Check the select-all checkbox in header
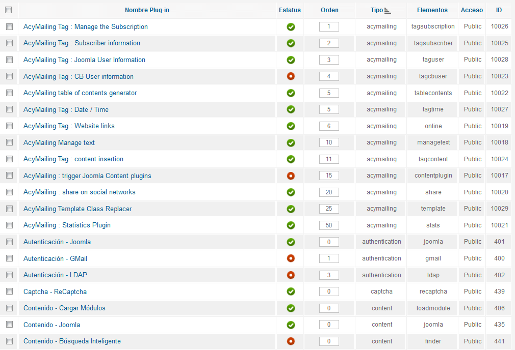The height and width of the screenshot is (350, 515). coord(9,10)
